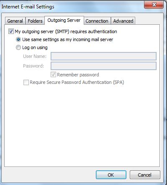Image resolution: width=167 pixels, height=185 pixels.
Task: Click the empty white area below the SPA option
Action: pyautogui.click(x=82, y=126)
